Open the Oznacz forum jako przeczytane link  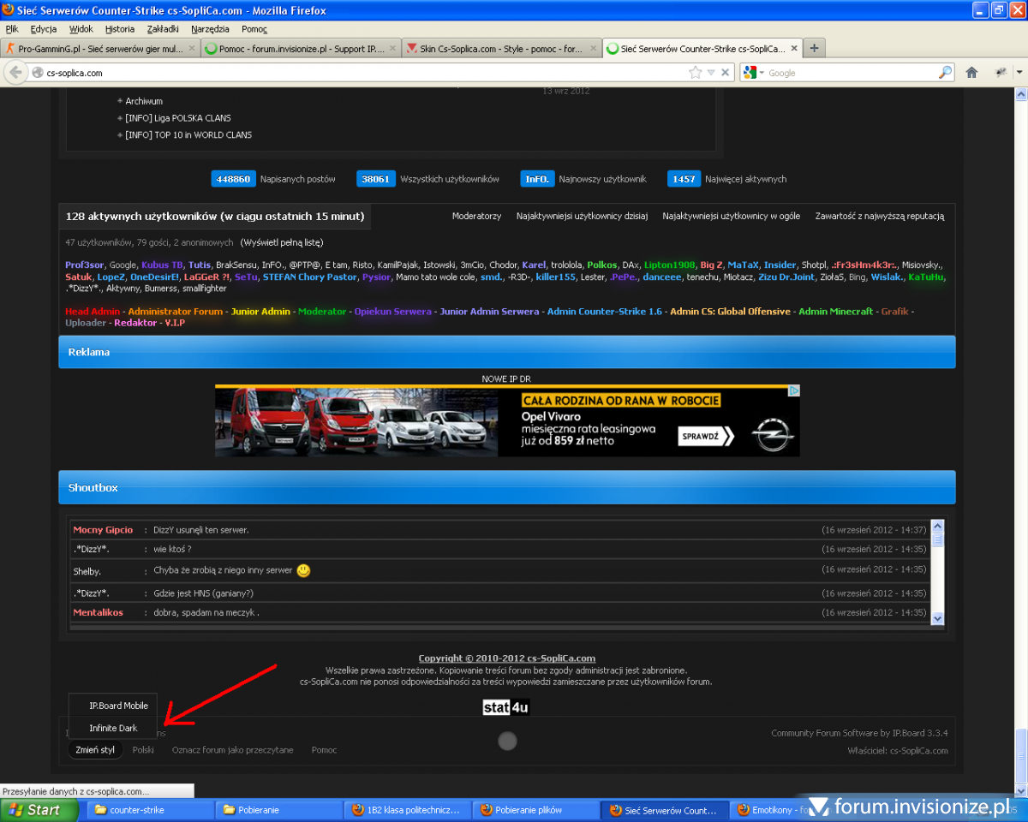click(x=232, y=750)
